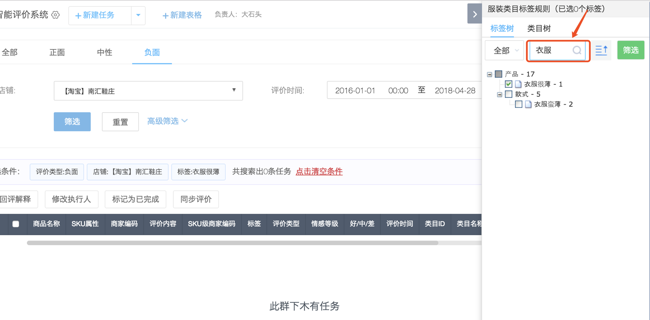The height and width of the screenshot is (320, 650).
Task: Click document icon next to 衣服蛮薄
Action: [x=528, y=104]
